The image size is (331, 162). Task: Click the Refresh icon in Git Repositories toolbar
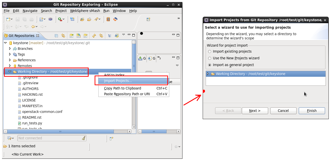(x=94, y=36)
